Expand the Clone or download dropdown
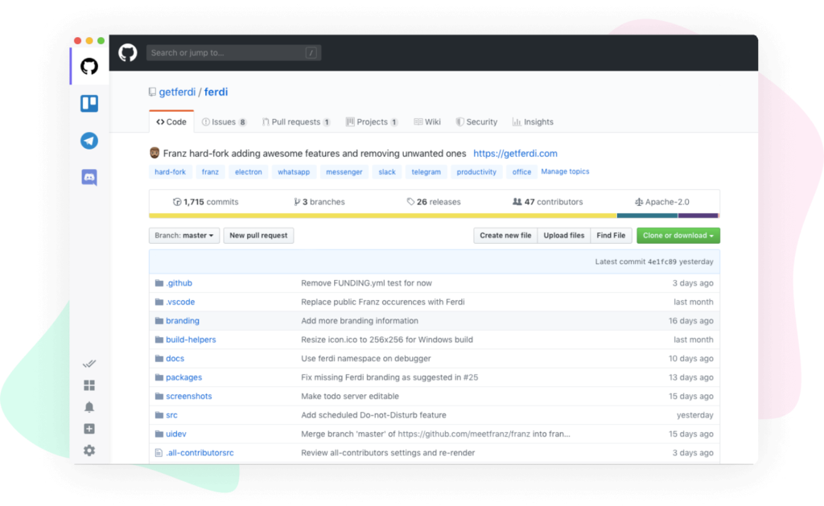 678,236
